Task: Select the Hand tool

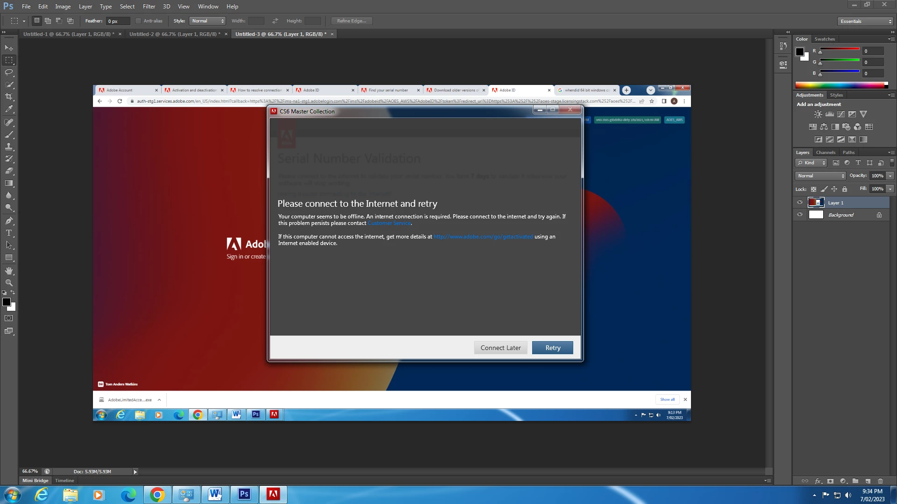Action: (9, 271)
